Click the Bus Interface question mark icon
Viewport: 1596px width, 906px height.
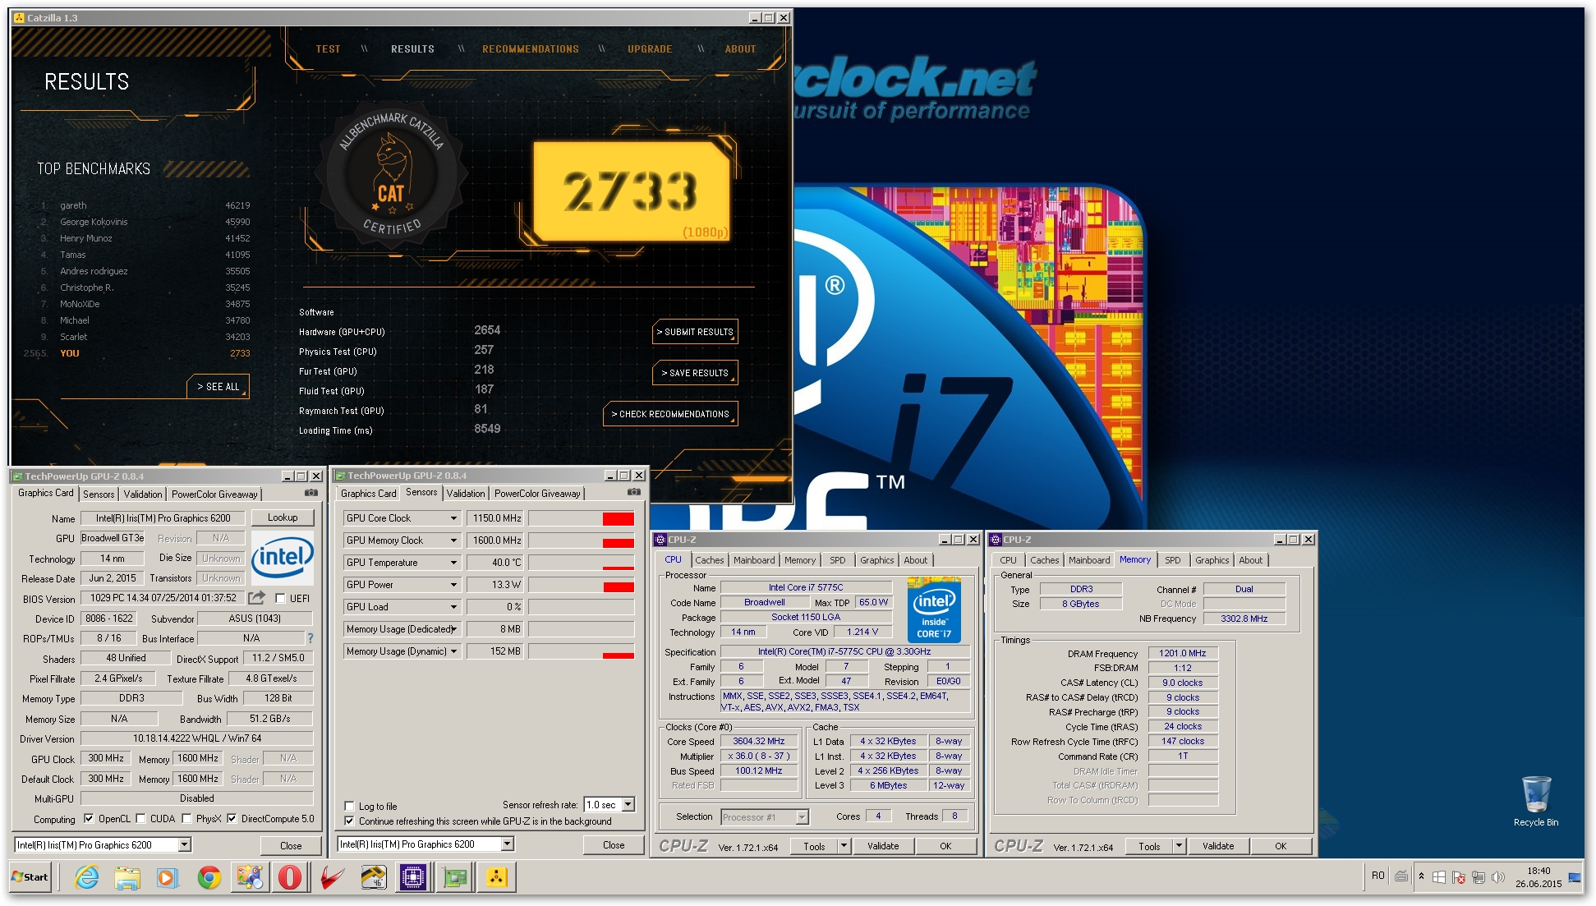[310, 638]
